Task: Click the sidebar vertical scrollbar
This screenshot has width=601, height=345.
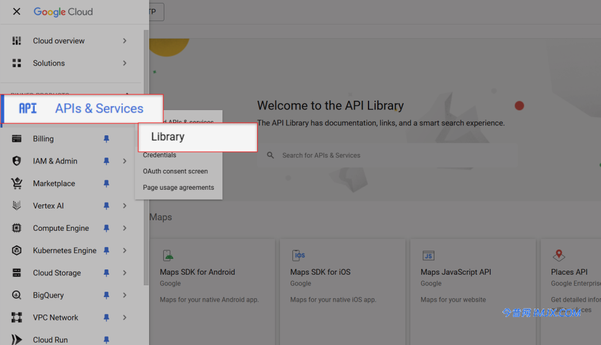Action: click(x=146, y=157)
